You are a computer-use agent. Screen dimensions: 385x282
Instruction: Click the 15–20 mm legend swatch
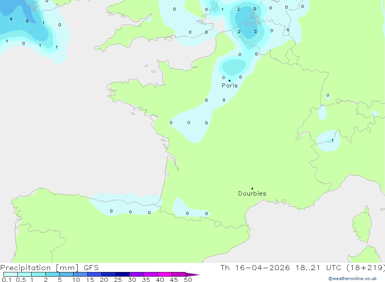(x=94, y=274)
